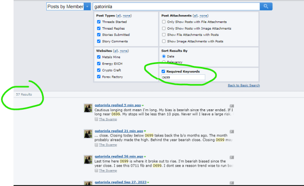The height and width of the screenshot is (186, 304).
Task: Enable Only Show Posts with Image Attachments
Action: 164,28
